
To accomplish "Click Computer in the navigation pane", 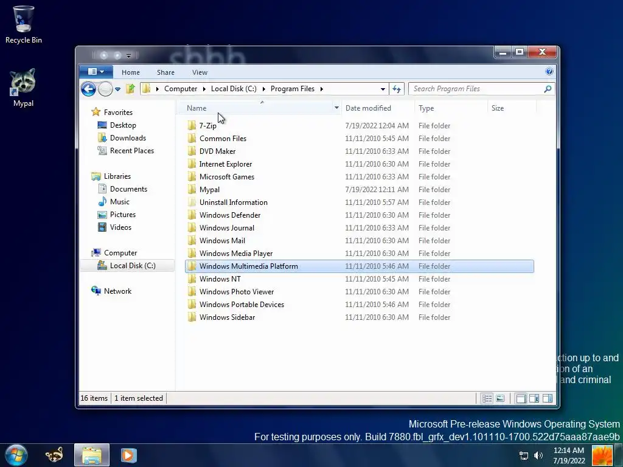I will click(120, 252).
